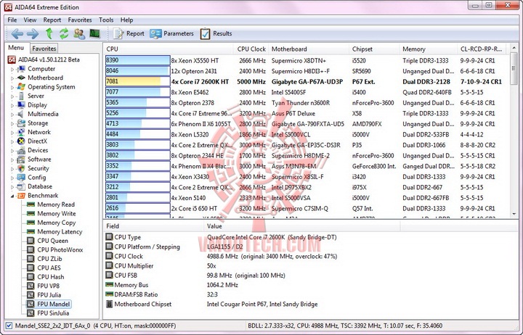Open benchmark Parameters
The width and height of the screenshot is (523, 335).
[171, 33]
